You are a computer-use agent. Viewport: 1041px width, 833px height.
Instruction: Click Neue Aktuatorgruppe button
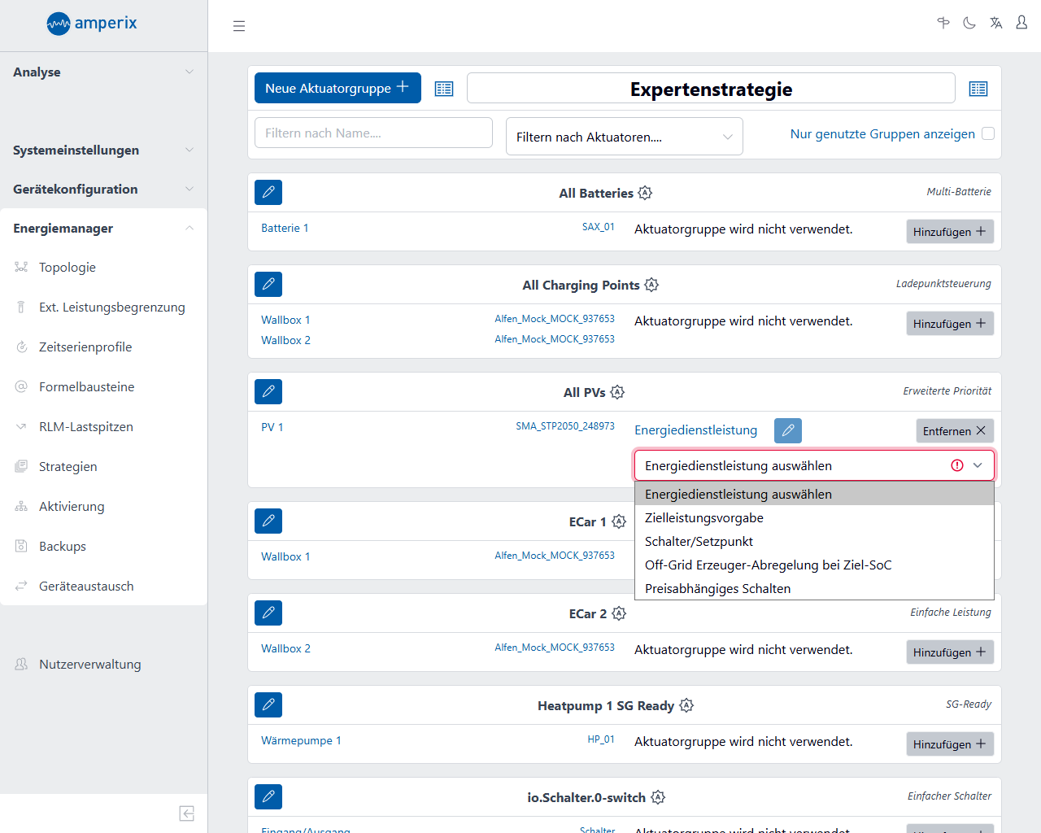click(338, 88)
